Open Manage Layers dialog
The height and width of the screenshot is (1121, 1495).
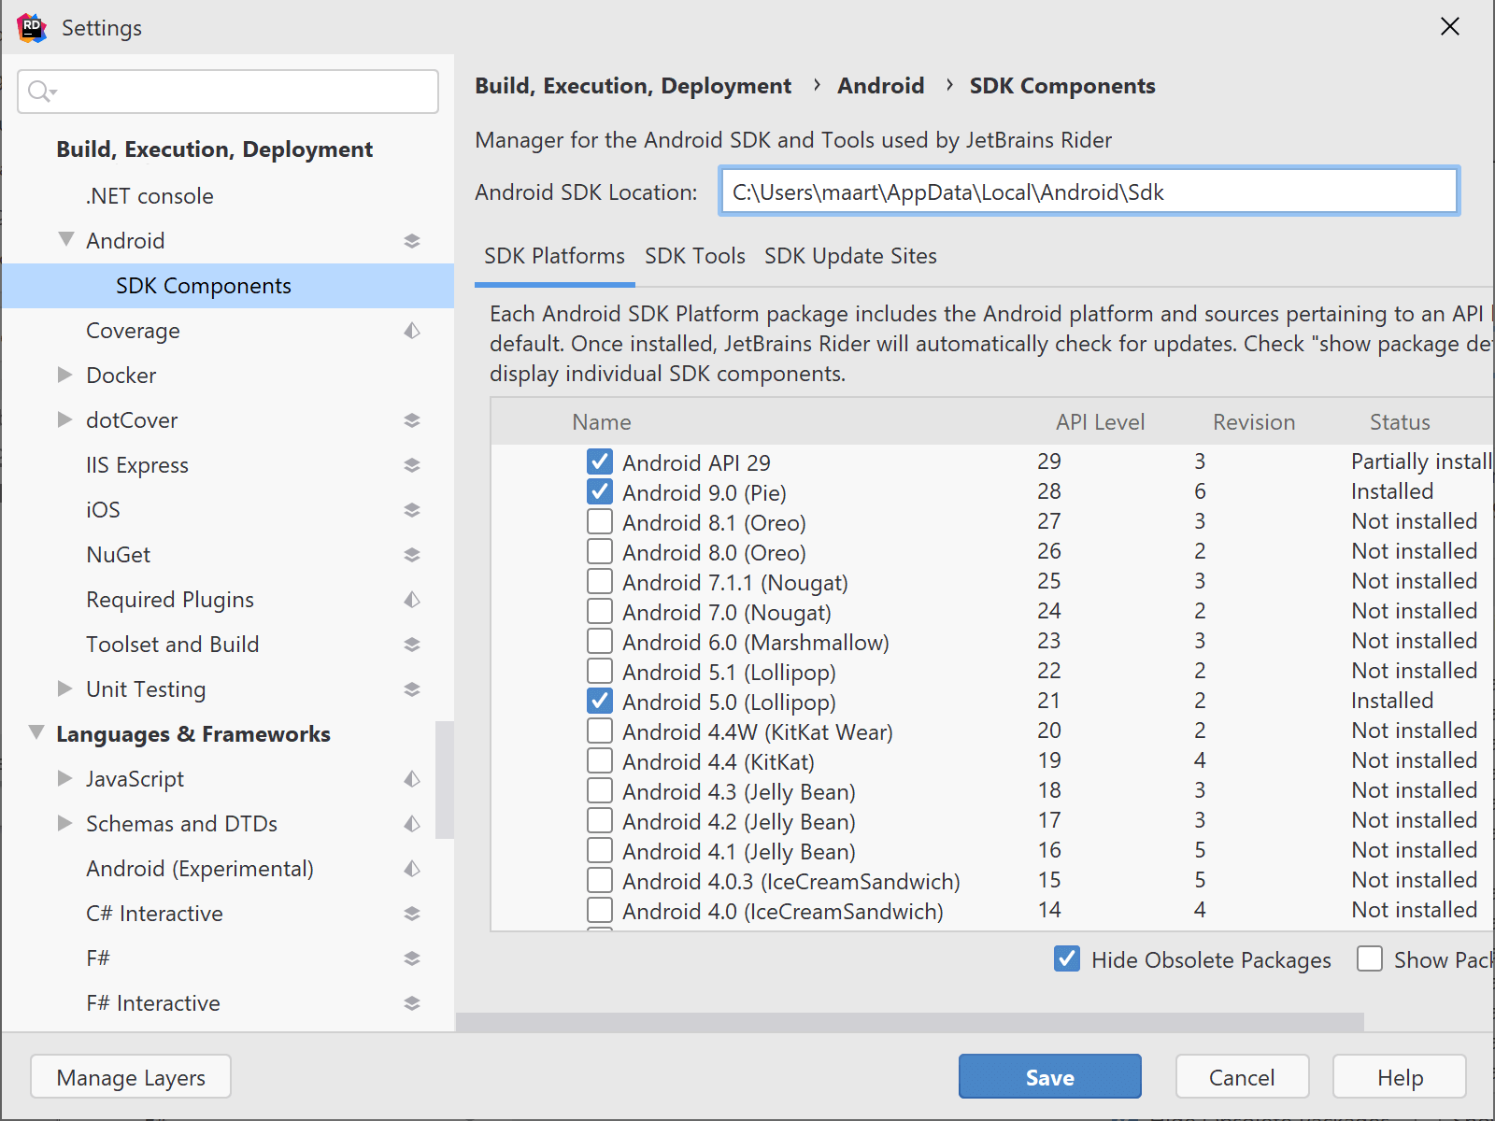point(131,1077)
